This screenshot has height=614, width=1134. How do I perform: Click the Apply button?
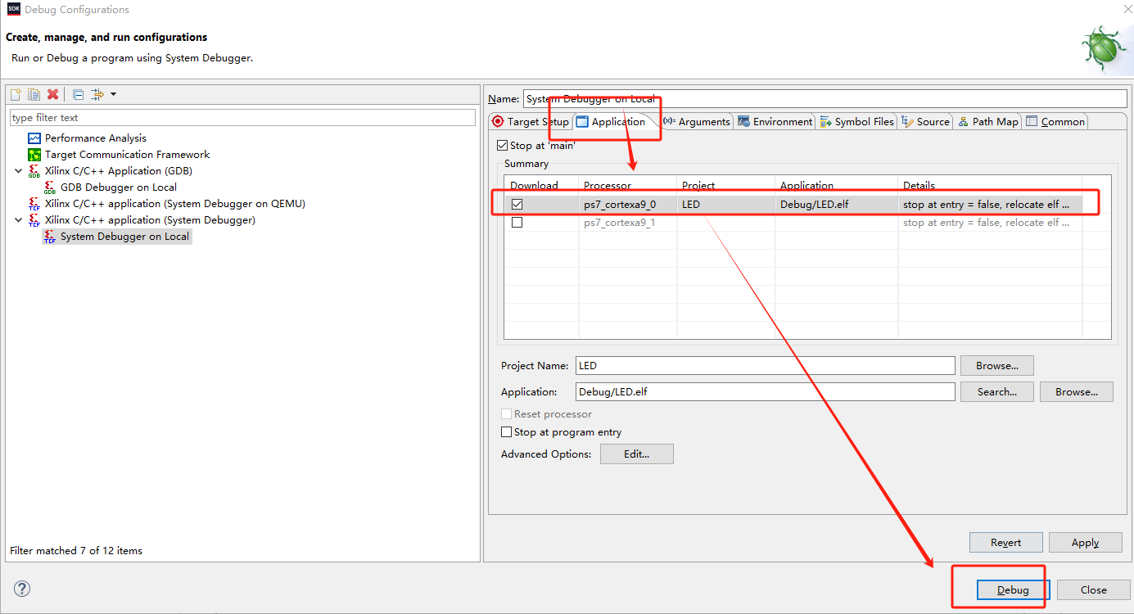tap(1086, 543)
